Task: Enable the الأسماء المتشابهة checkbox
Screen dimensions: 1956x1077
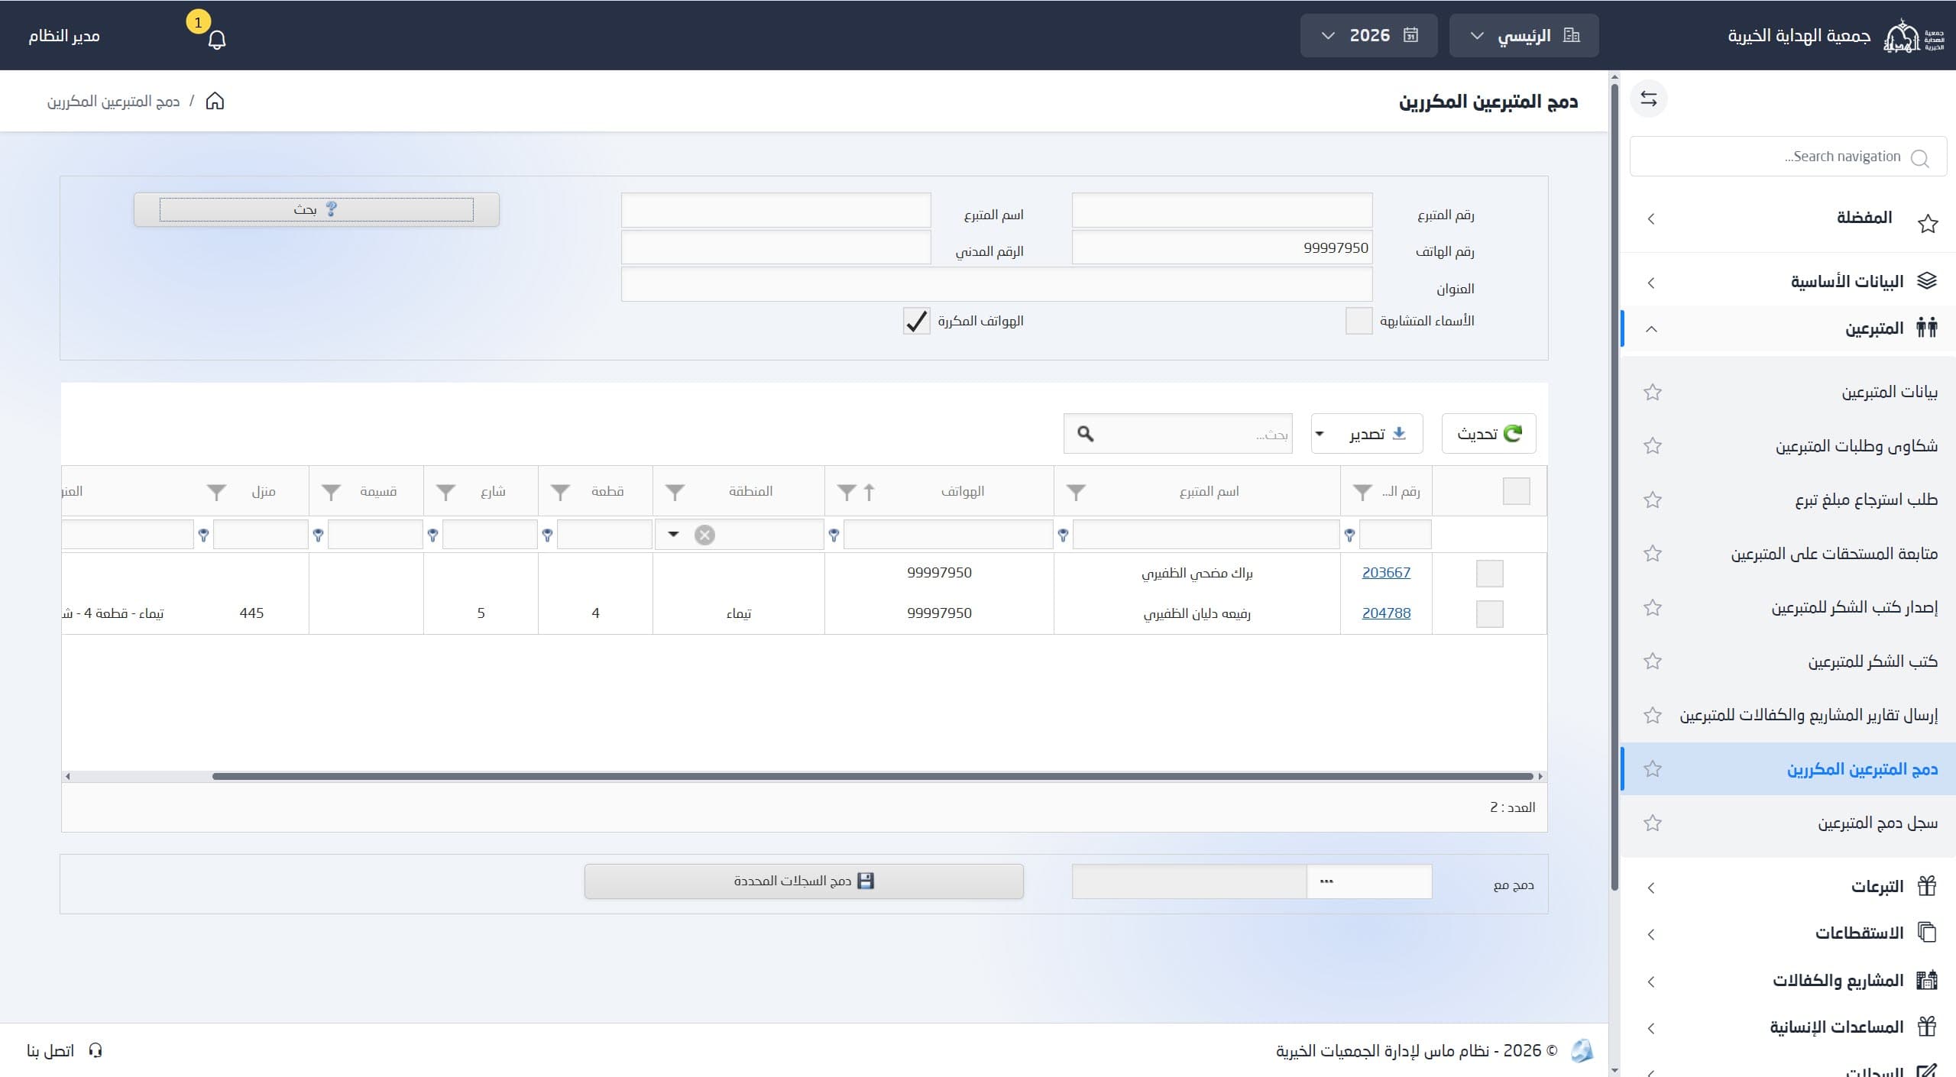Action: pyautogui.click(x=1359, y=321)
